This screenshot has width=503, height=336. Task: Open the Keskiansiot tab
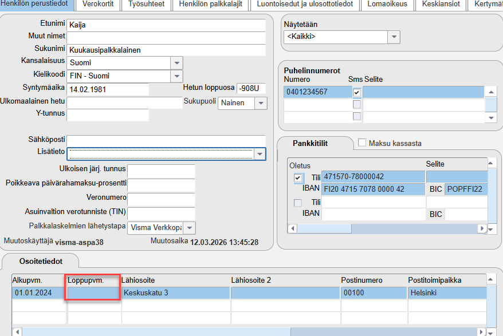coord(441,5)
